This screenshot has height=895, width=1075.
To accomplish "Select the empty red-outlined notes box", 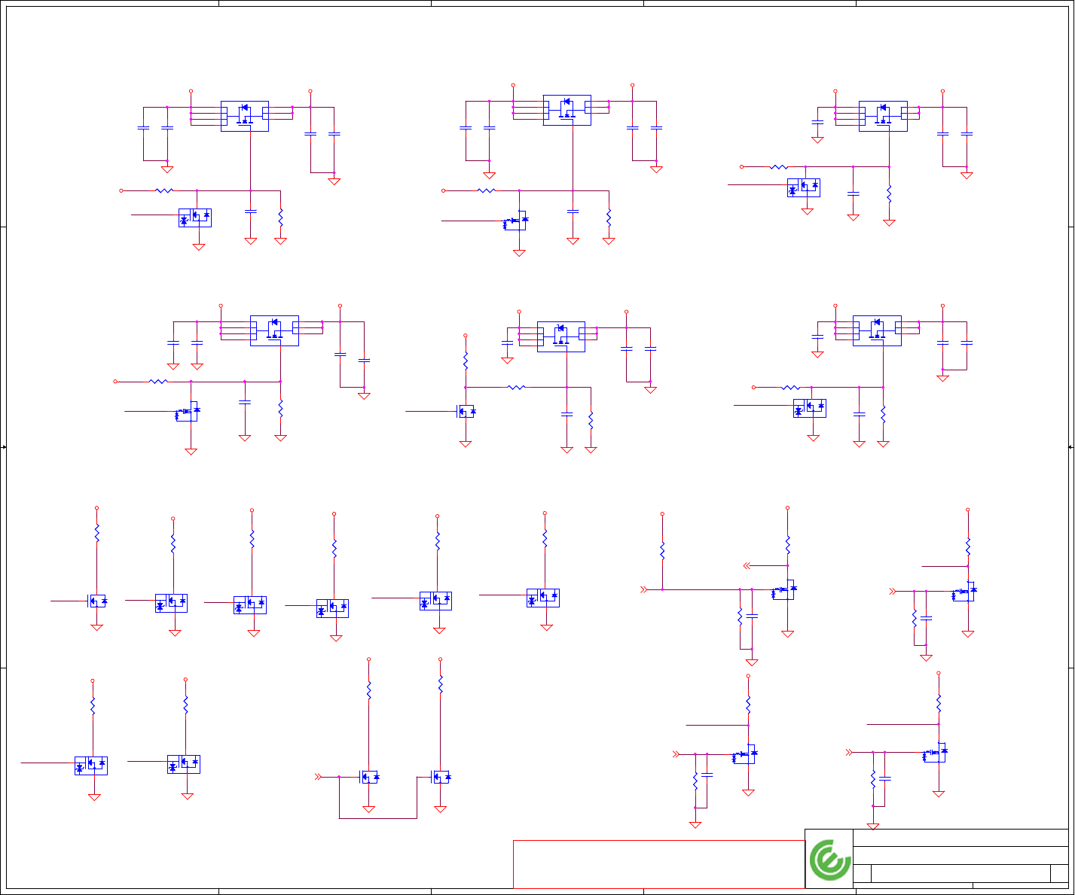I will pyautogui.click(x=659, y=864).
